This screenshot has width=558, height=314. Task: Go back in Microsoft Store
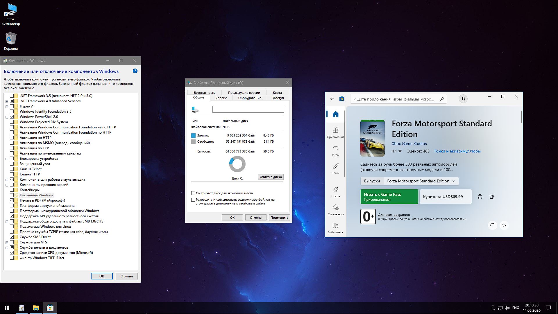pyautogui.click(x=332, y=99)
